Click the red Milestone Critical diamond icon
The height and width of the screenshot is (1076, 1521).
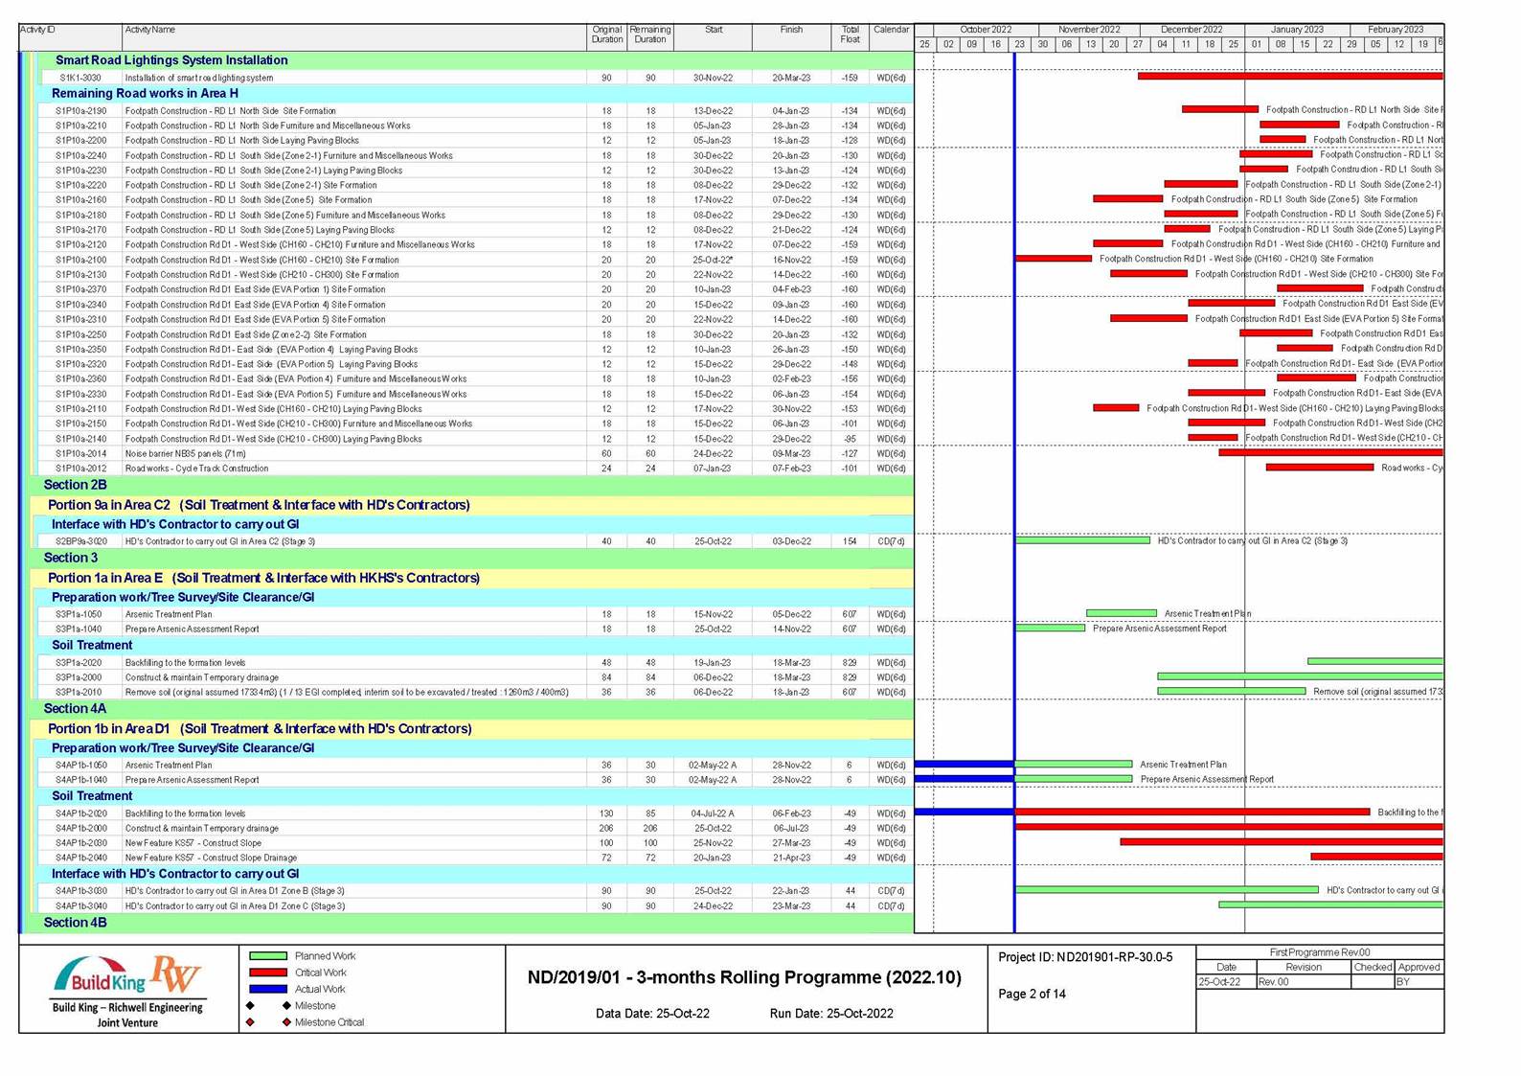tap(250, 1022)
